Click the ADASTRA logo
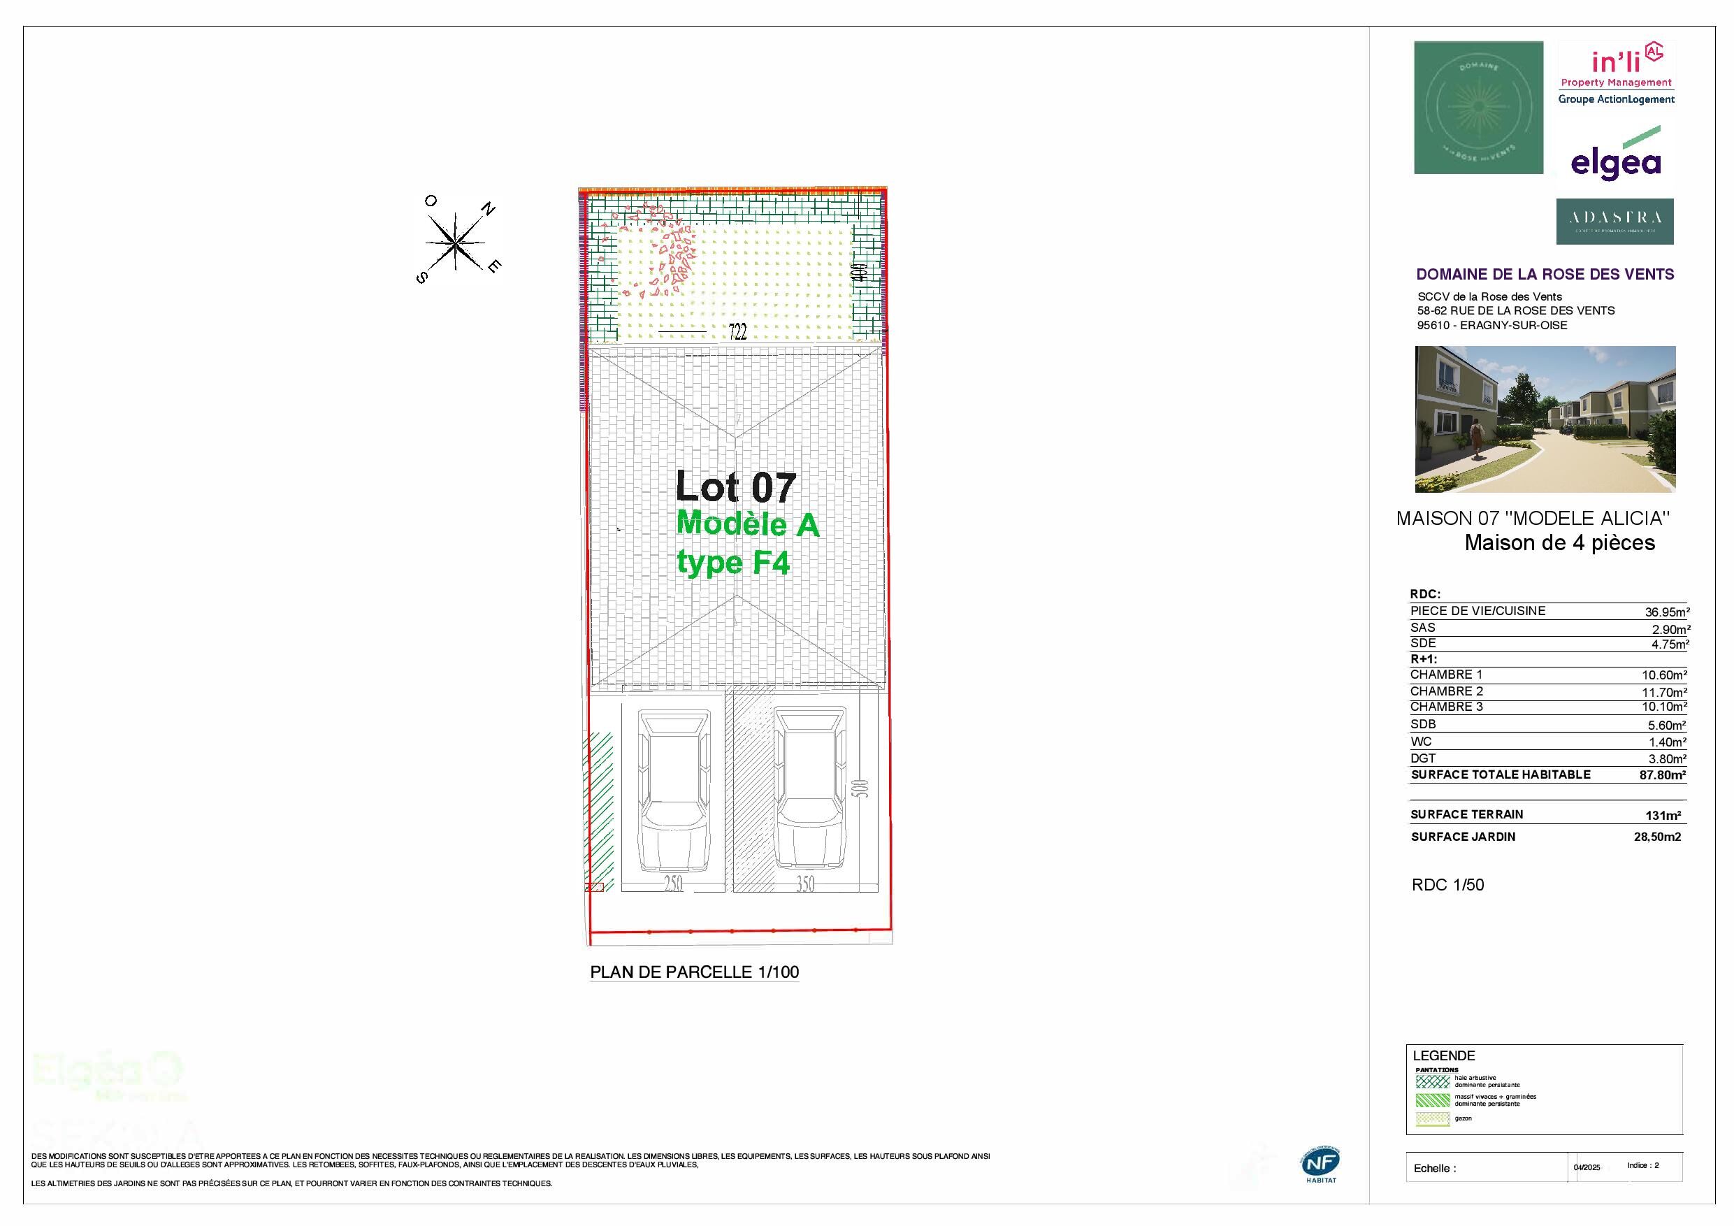 [1614, 222]
